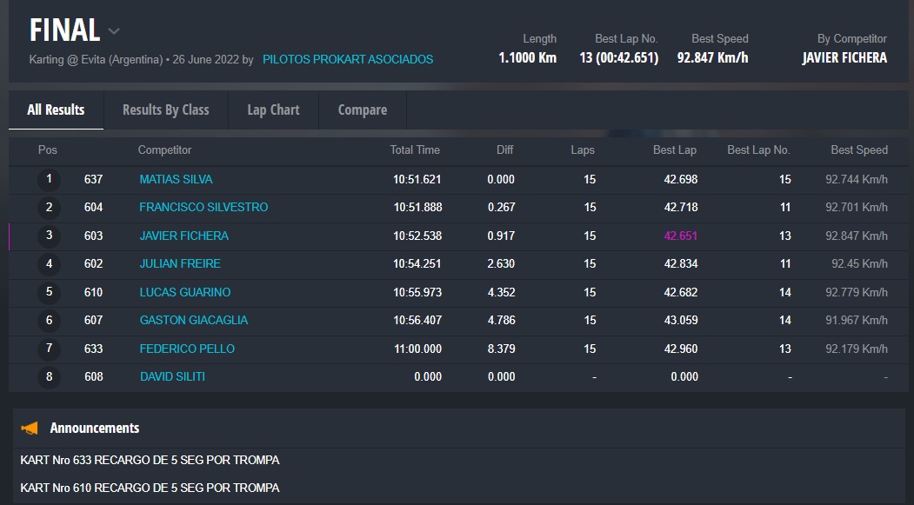This screenshot has height=505, width=914.
Task: Open FRANCISCO SILVESTRO's results
Action: [203, 207]
